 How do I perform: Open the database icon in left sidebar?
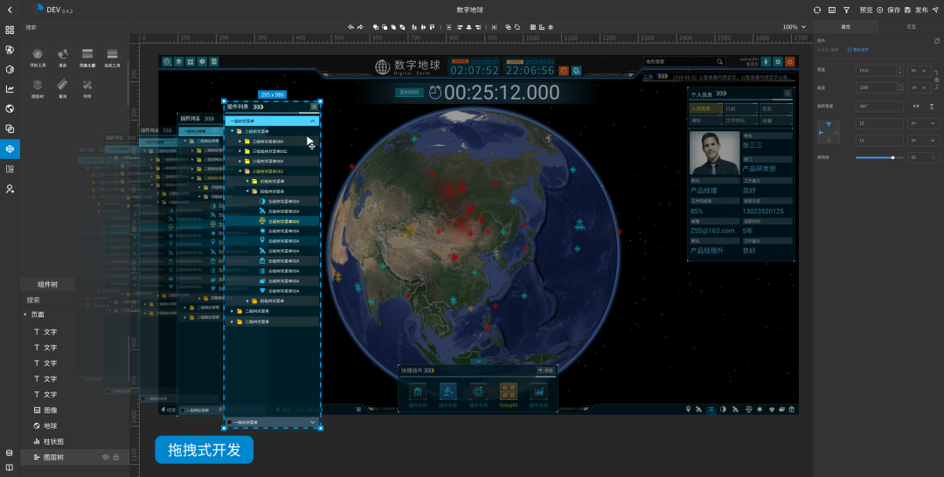tap(9, 453)
